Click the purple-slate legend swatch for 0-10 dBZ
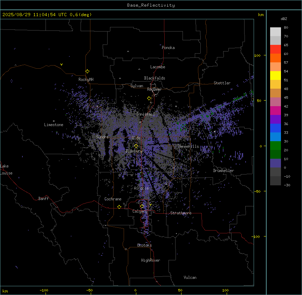 pyautogui.click(x=275, y=163)
